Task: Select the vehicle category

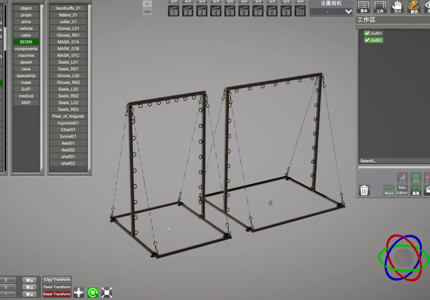Action: (x=26, y=29)
